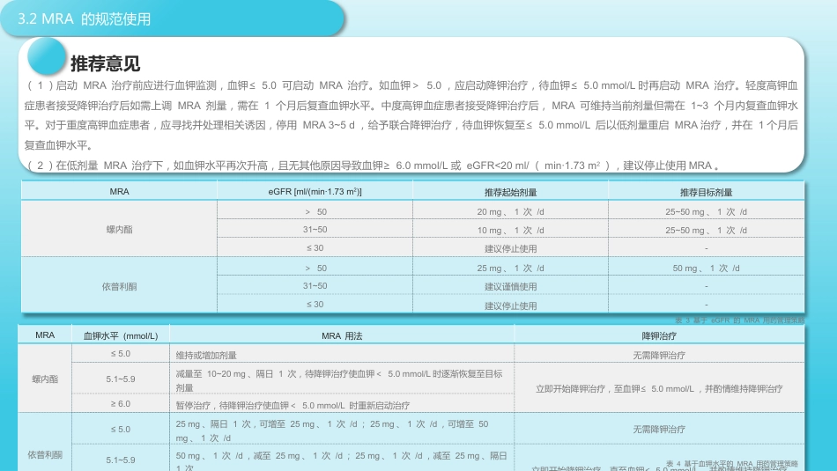
Task: Click the "eGFR [ml/(min·1.73 m²)]" column header
Action: [x=315, y=192]
